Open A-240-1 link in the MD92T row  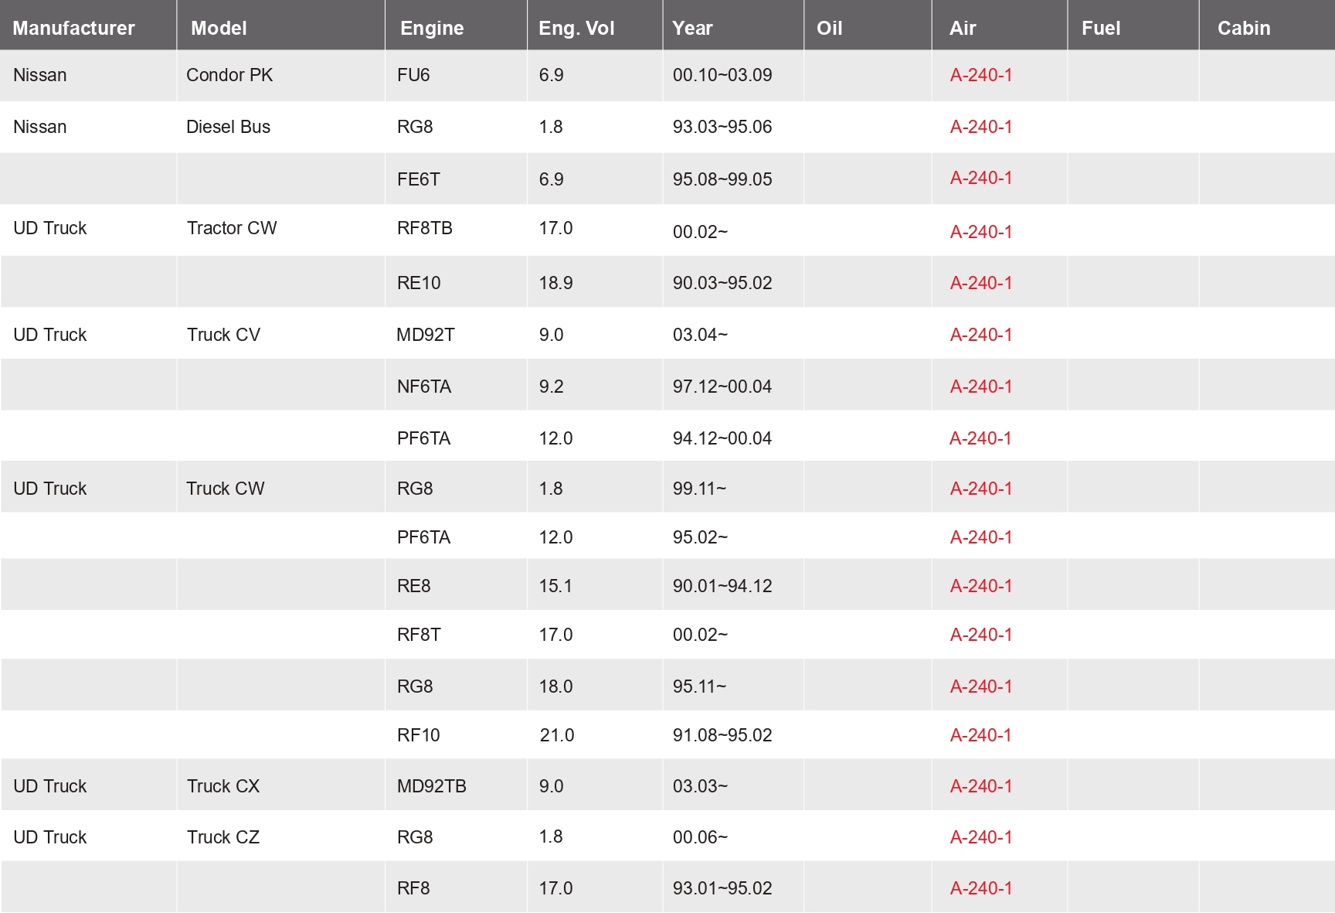(981, 335)
